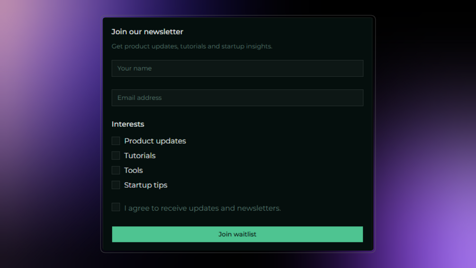Viewport: 476px width, 268px height.
Task: Select the Startup tips checkbox
Action: [116, 185]
